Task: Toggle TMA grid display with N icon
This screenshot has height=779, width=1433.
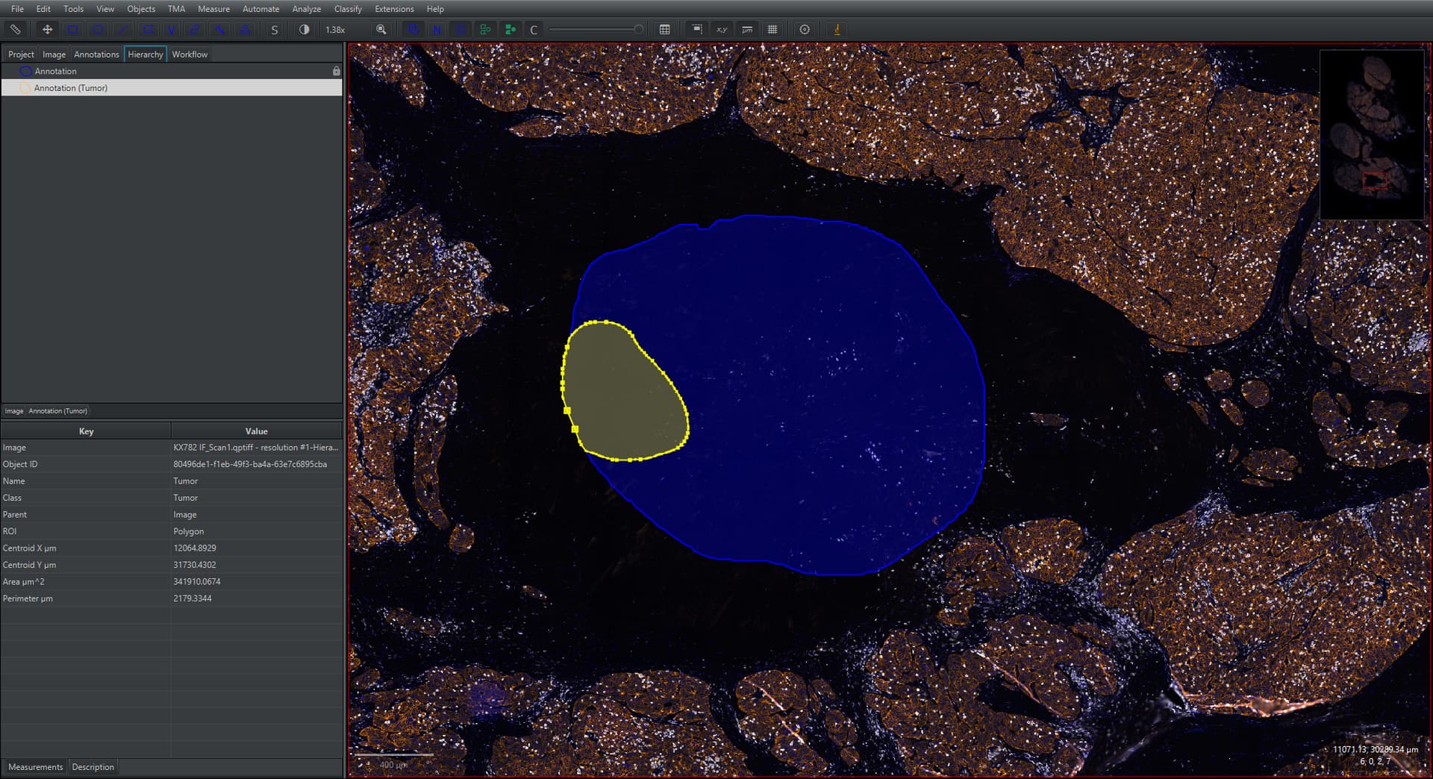Action: 437,29
